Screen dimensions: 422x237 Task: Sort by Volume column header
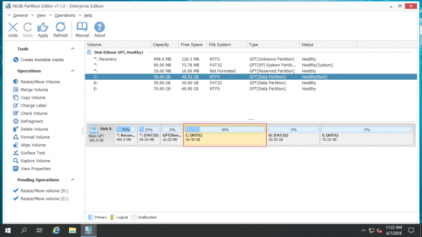click(118, 44)
